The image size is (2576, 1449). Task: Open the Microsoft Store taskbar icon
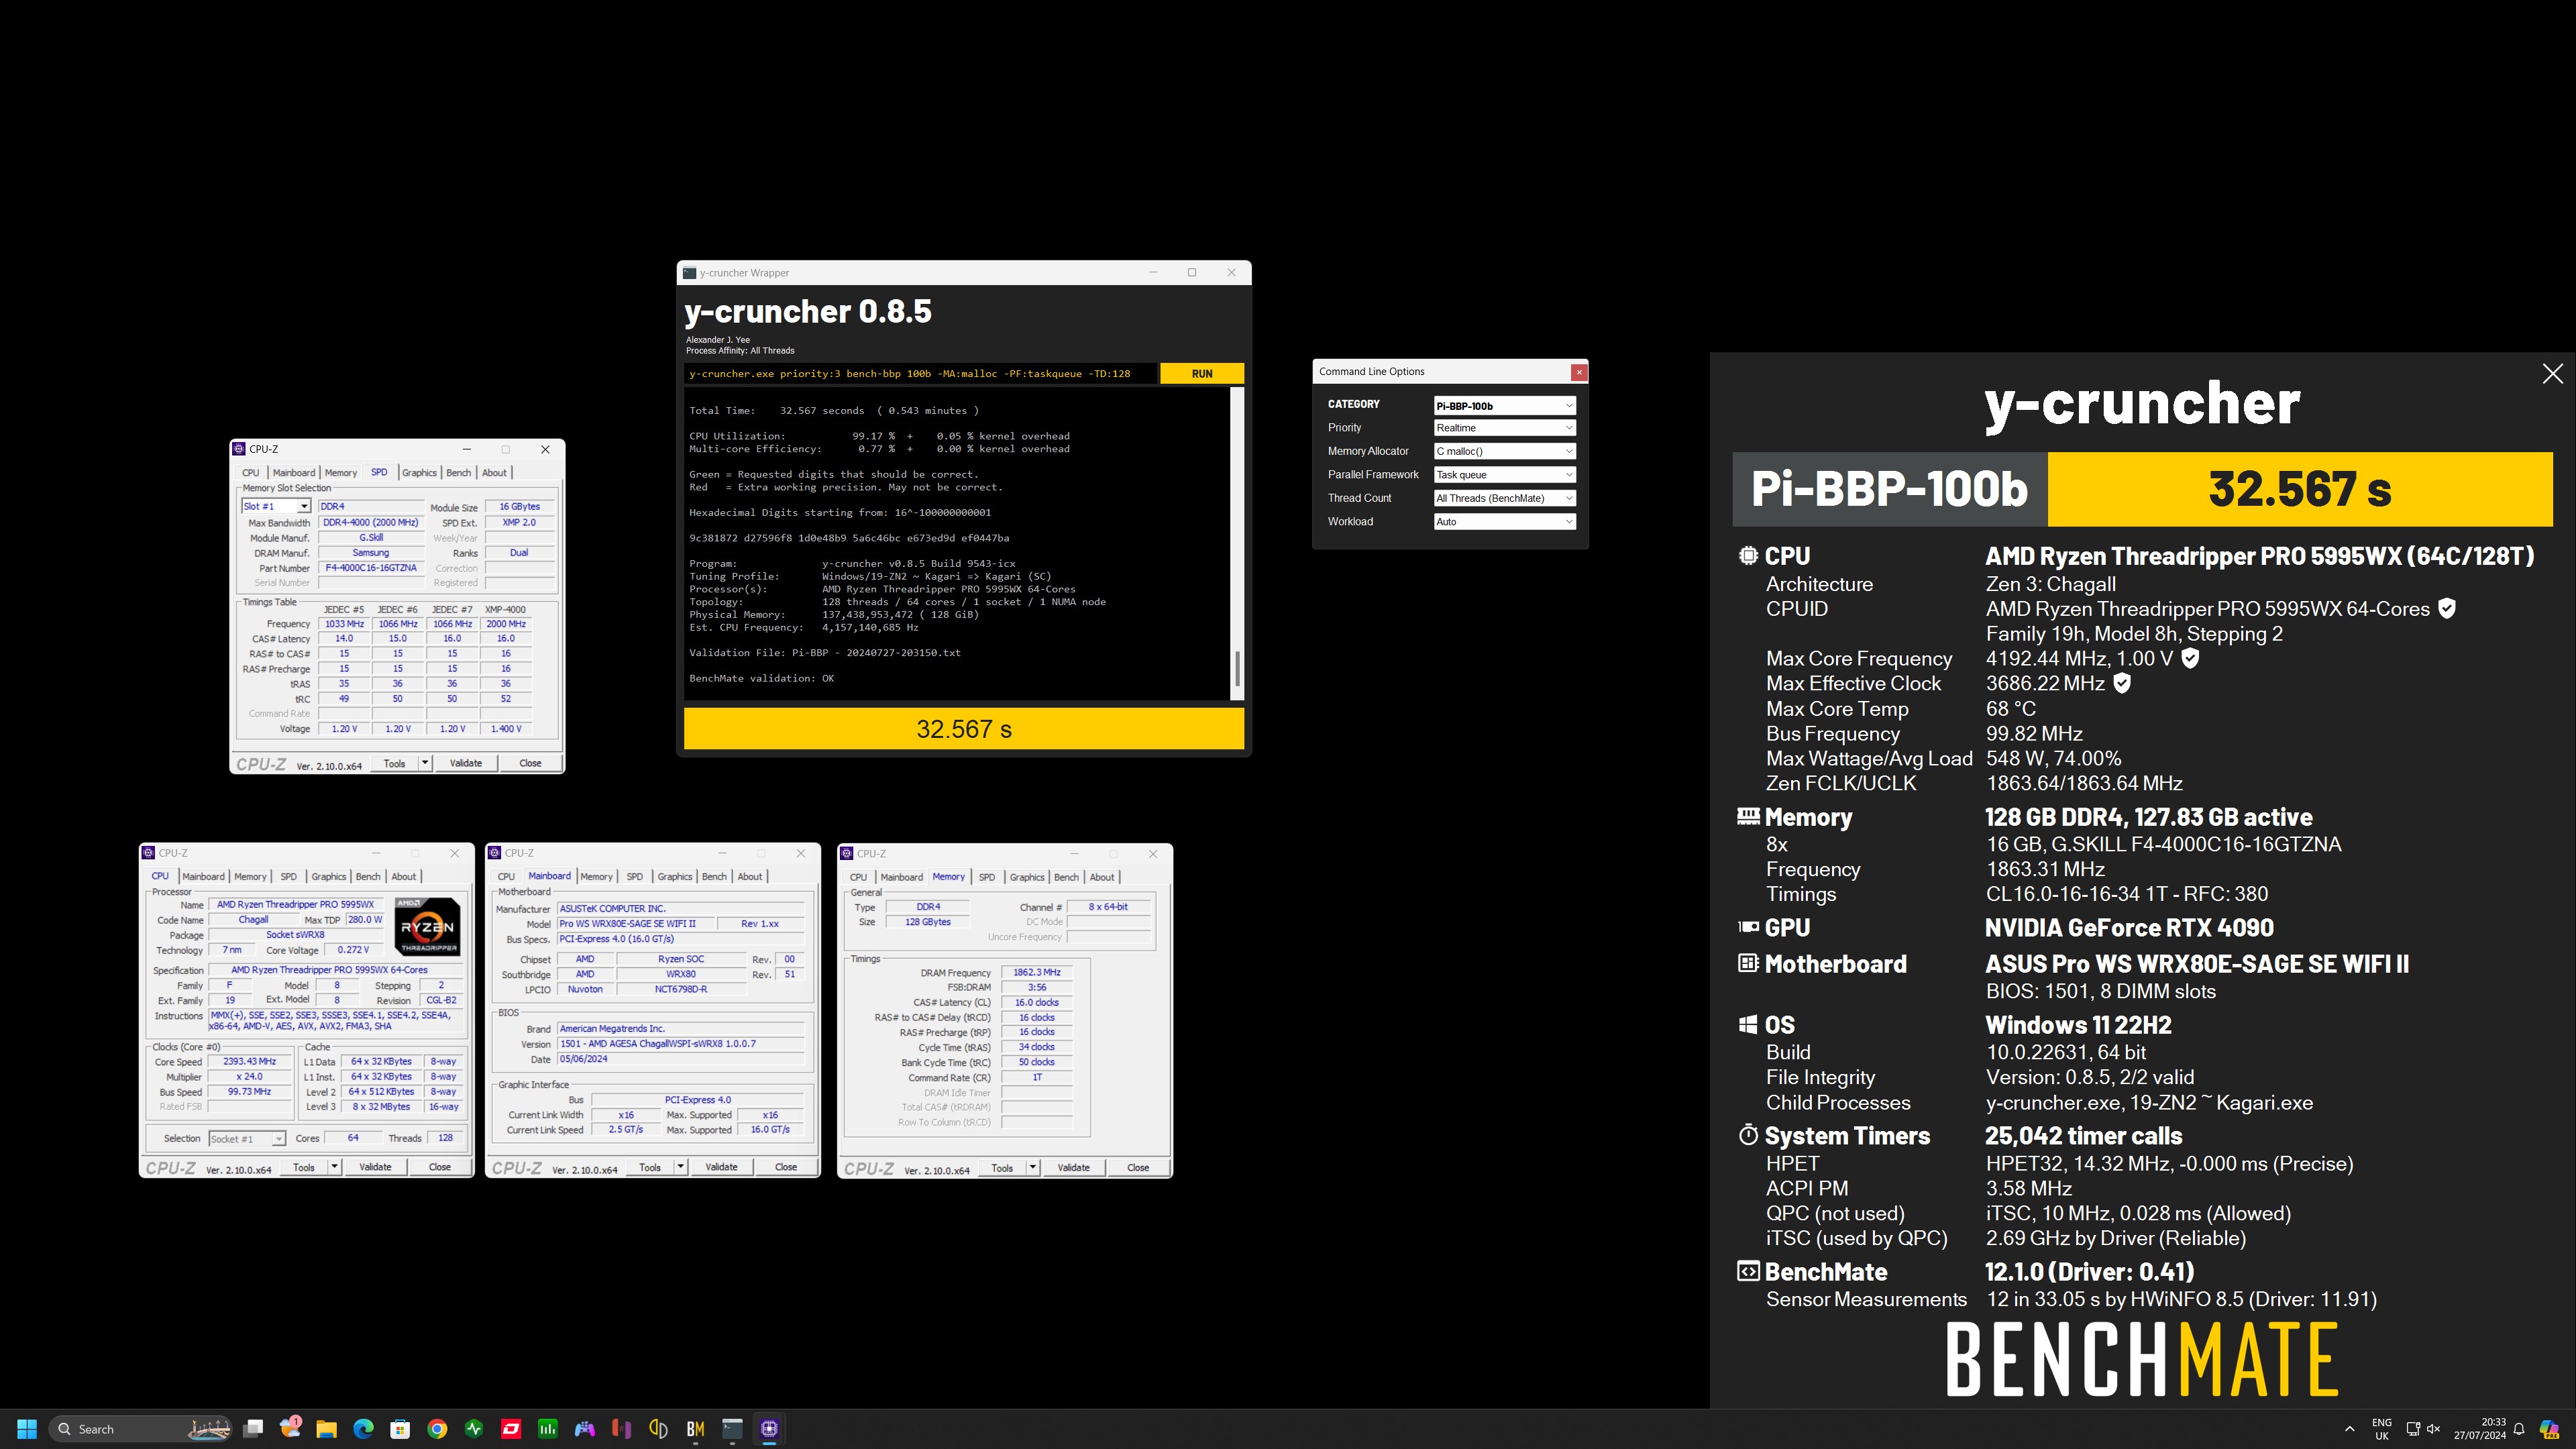point(400,1428)
